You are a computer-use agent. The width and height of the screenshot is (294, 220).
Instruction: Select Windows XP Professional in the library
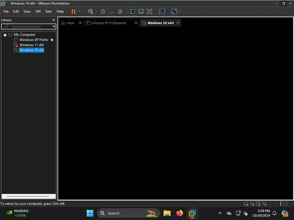coord(34,40)
